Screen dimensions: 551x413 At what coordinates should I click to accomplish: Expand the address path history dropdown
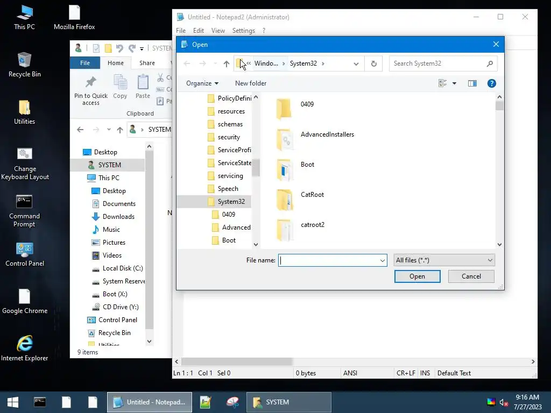[x=356, y=63]
